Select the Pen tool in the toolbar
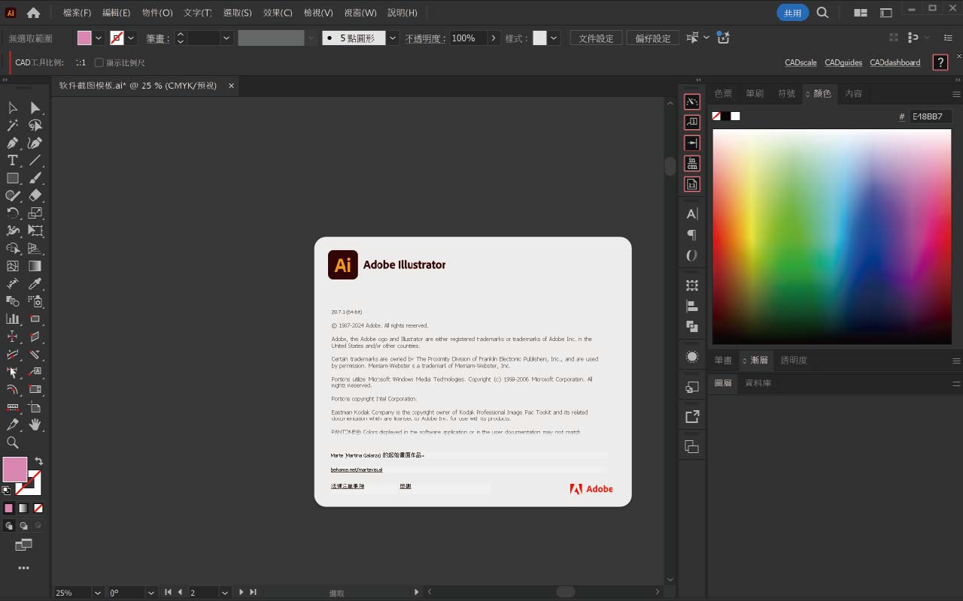 click(x=13, y=143)
